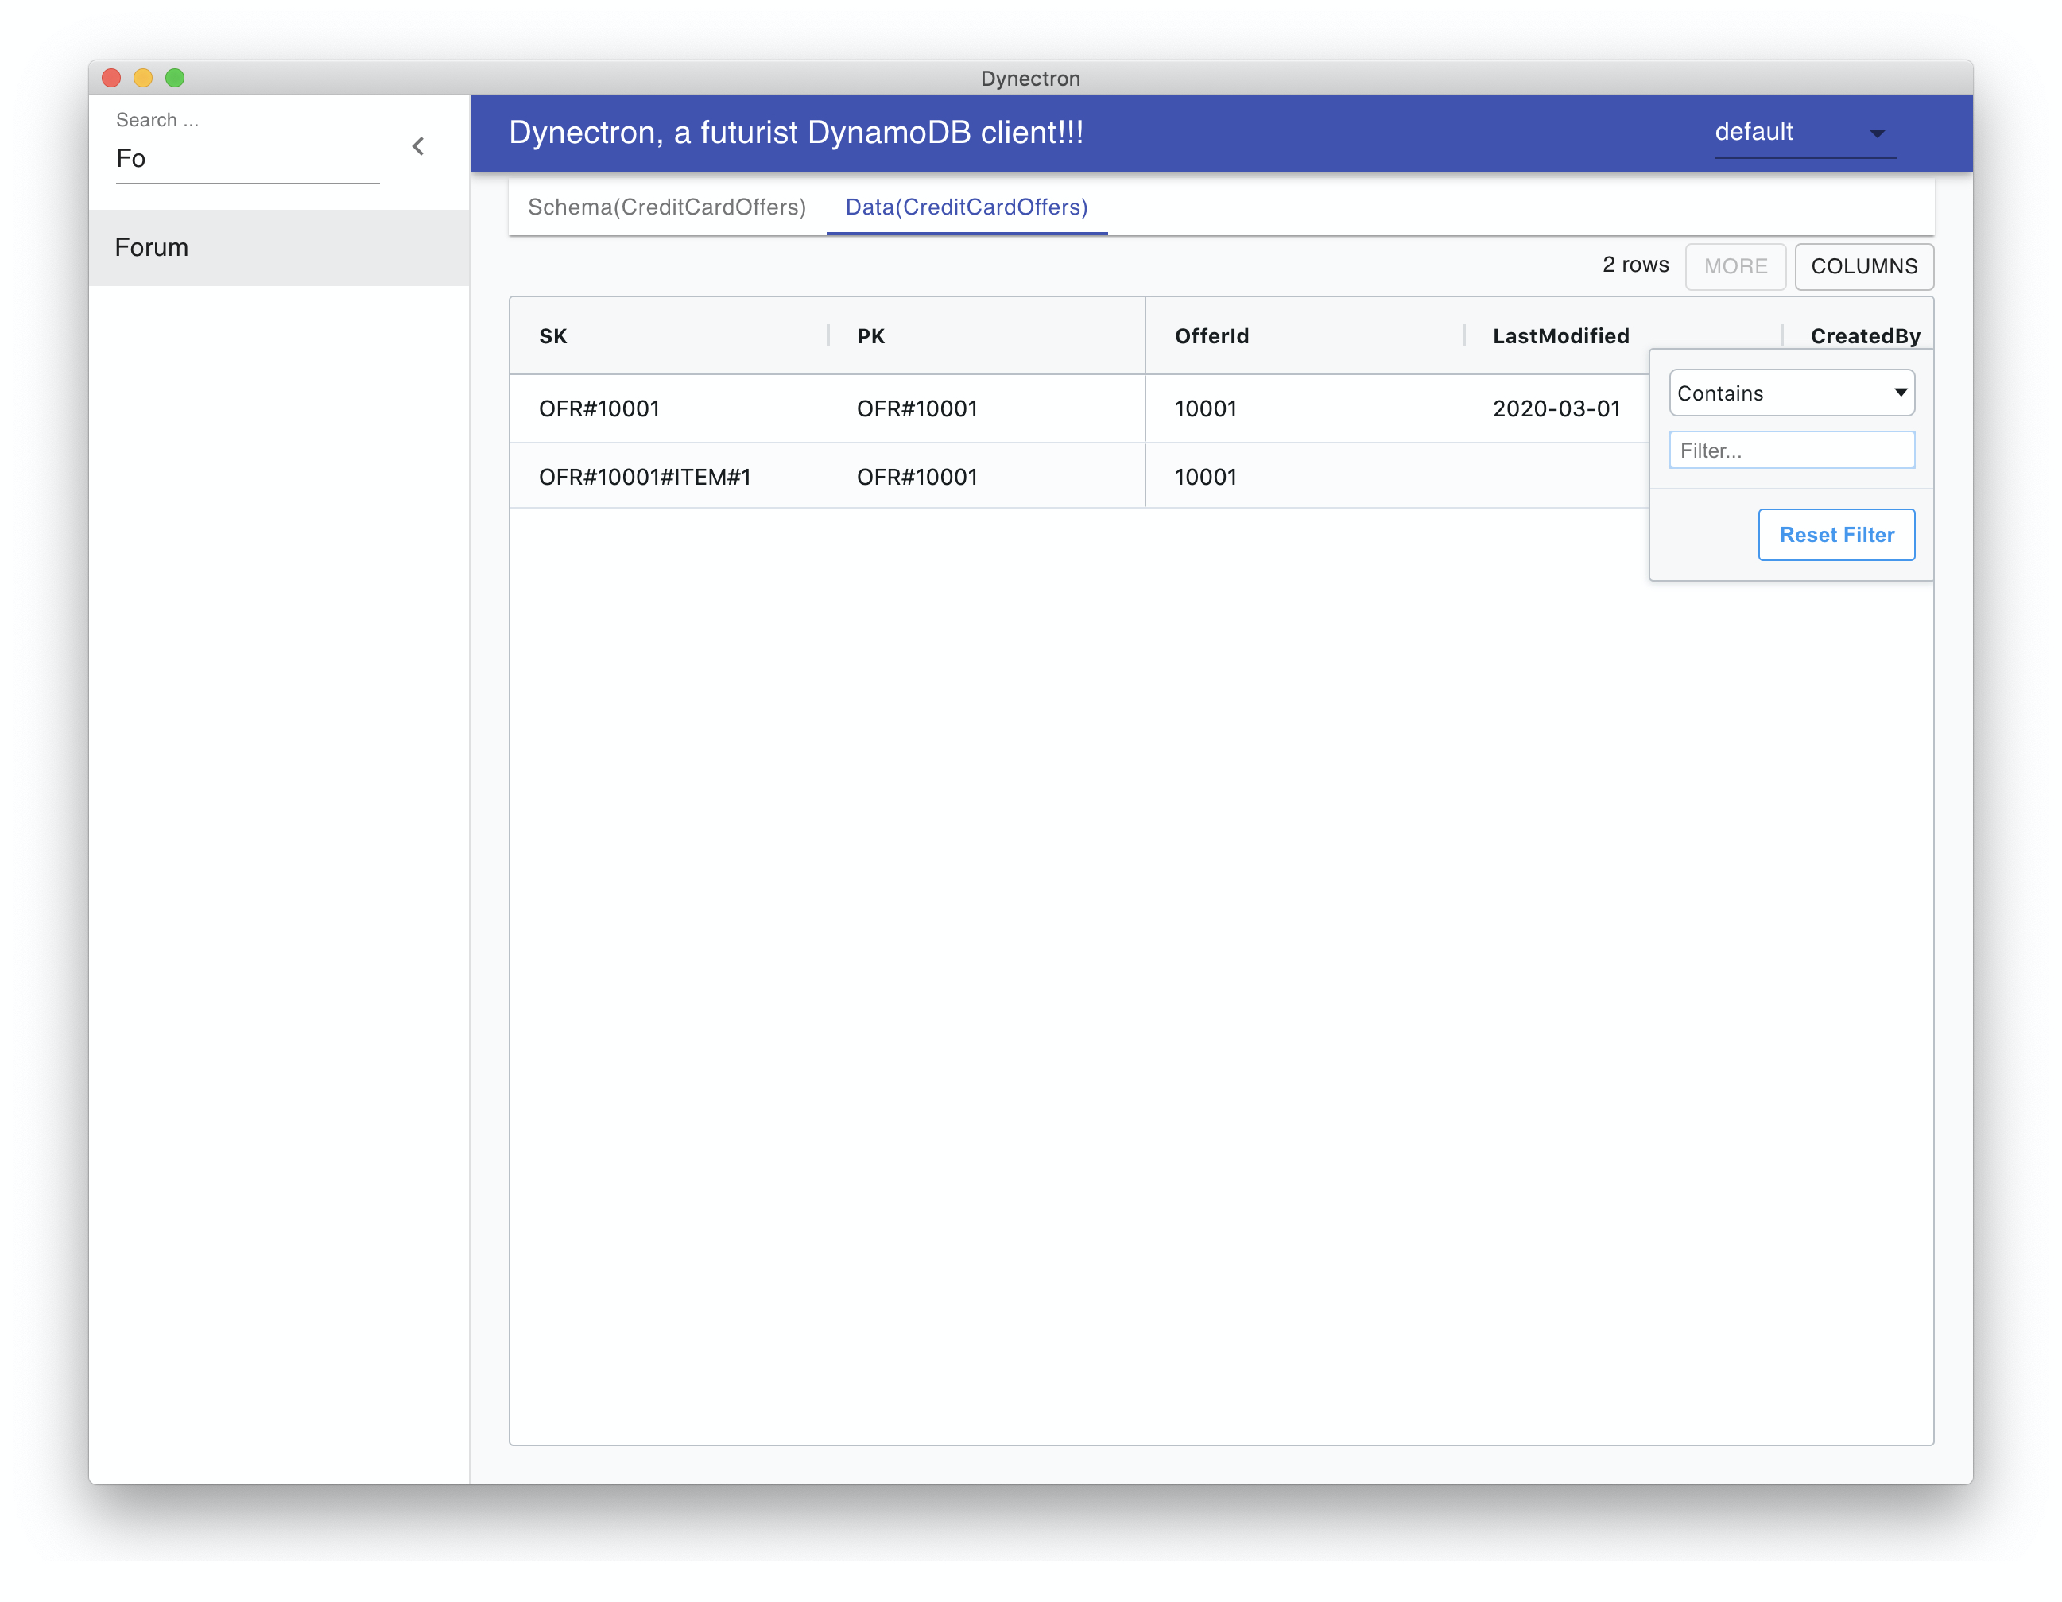
Task: Collapse the sidebar with the chevron arrow
Action: pyautogui.click(x=418, y=146)
